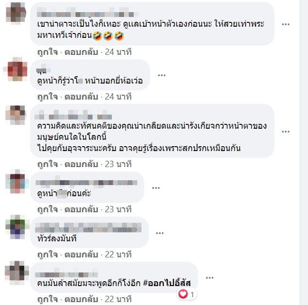Open options for the laughing emoji comment

[x=286, y=24]
